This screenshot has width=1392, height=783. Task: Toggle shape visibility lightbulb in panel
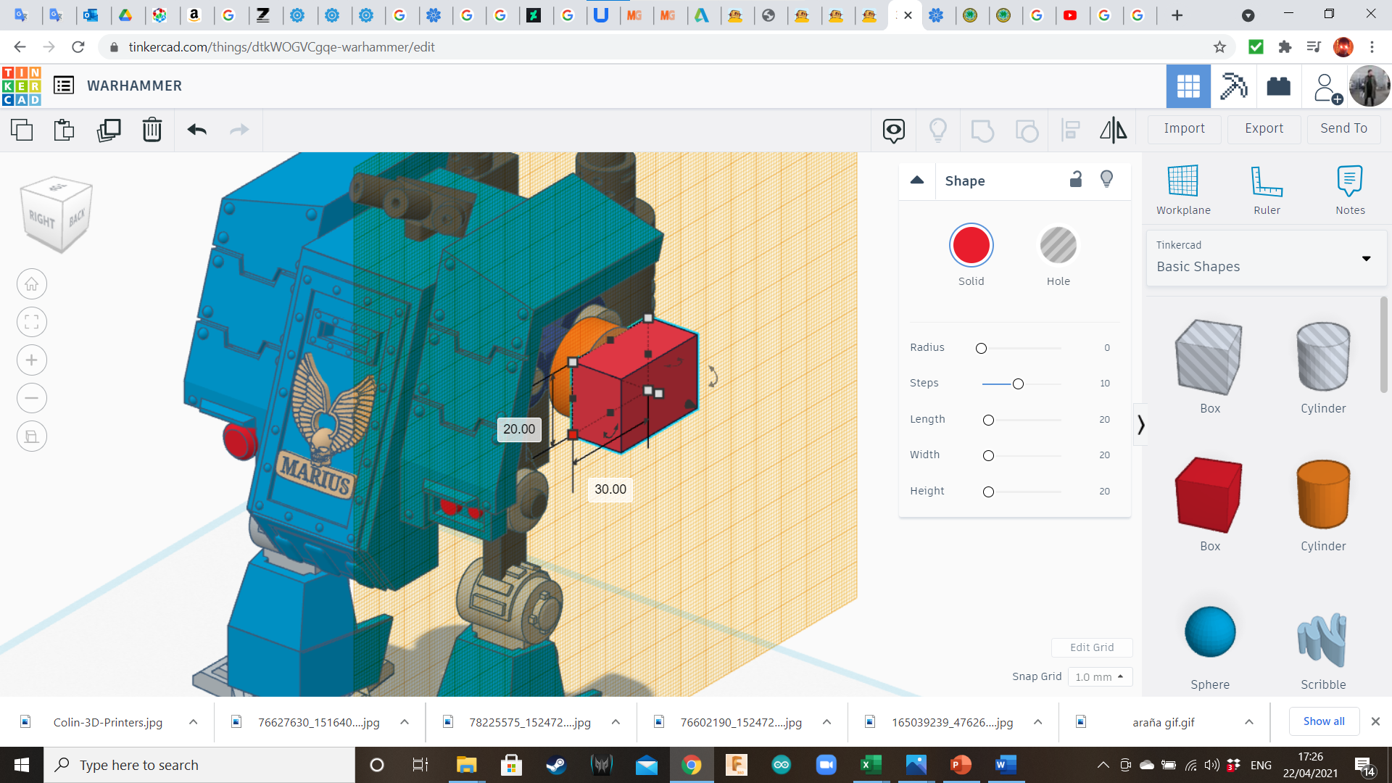[1106, 180]
